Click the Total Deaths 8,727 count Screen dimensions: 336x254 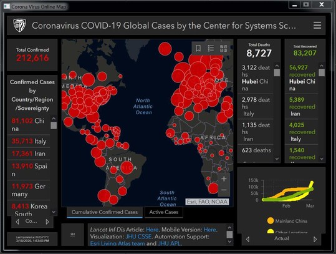[259, 53]
